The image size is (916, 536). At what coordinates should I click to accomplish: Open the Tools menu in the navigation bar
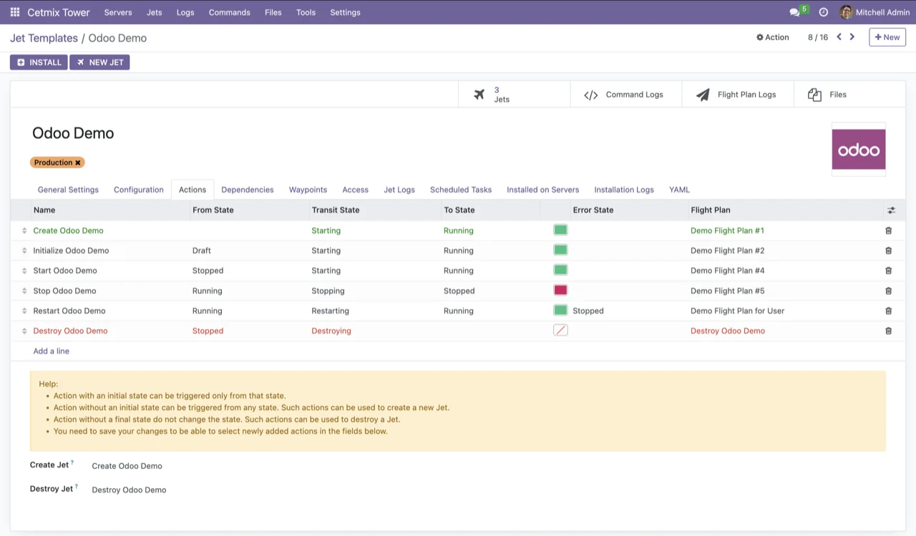tap(306, 12)
